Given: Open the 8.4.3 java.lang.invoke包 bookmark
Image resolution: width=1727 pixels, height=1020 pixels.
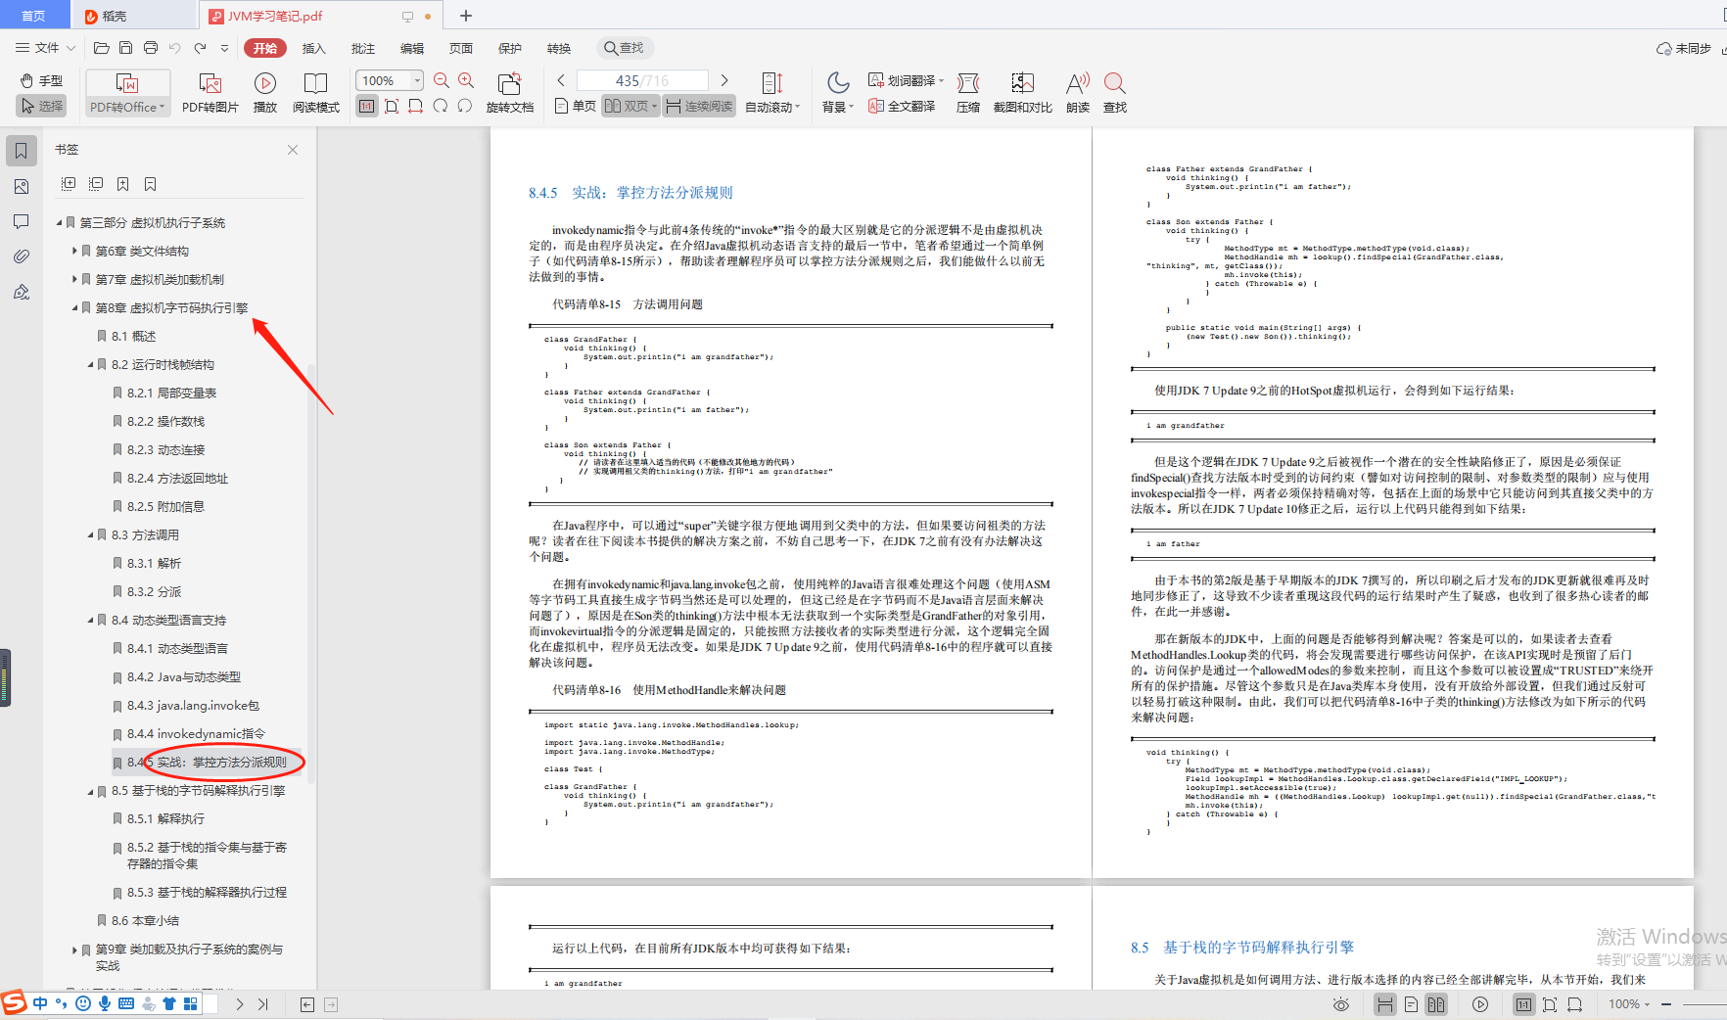Looking at the screenshot, I should click(186, 705).
